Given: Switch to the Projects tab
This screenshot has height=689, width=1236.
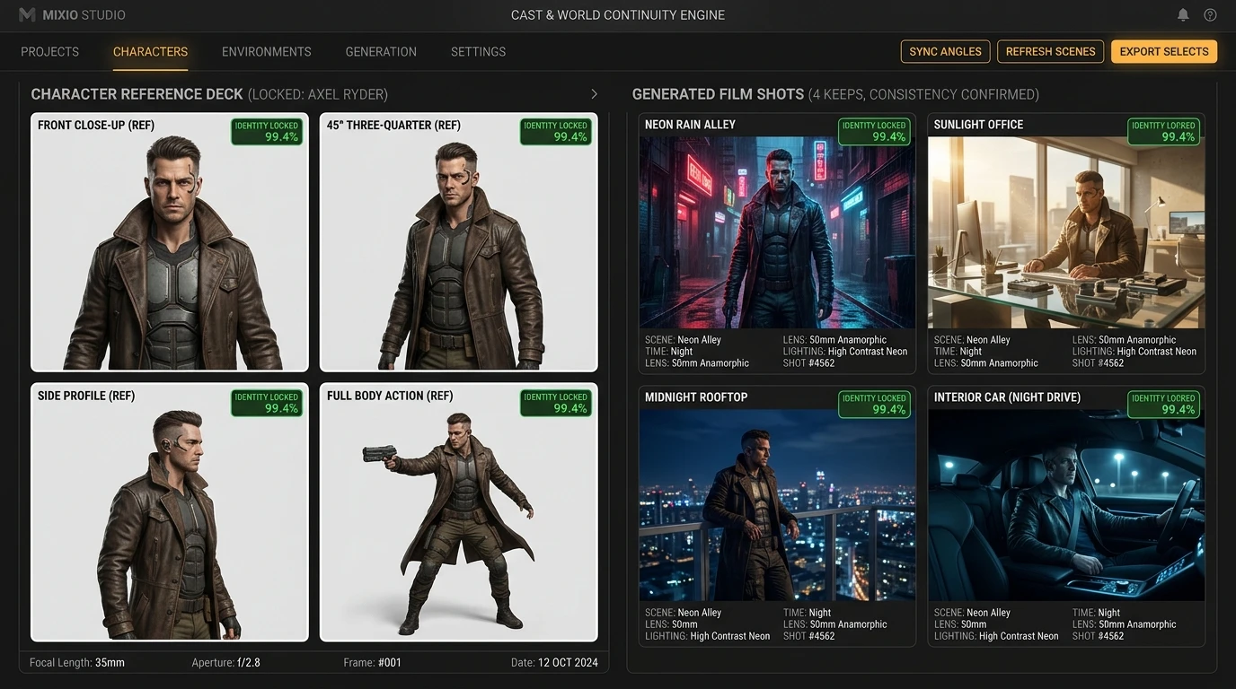Looking at the screenshot, I should pos(50,52).
